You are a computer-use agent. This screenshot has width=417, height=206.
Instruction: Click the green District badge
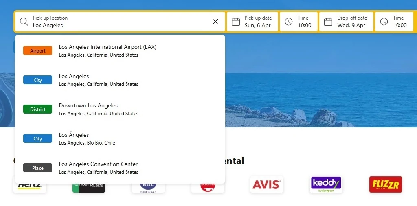point(37,109)
